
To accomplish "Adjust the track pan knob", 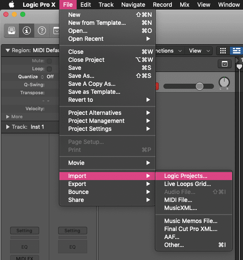I will (224, 82).
